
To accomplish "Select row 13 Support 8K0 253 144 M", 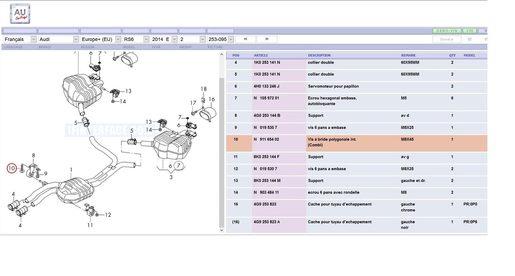I will [356, 181].
